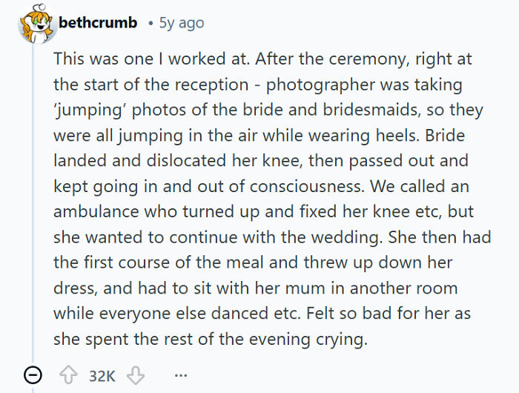
Task: Click bethcrumb's cartoon avatar image
Action: (34, 26)
